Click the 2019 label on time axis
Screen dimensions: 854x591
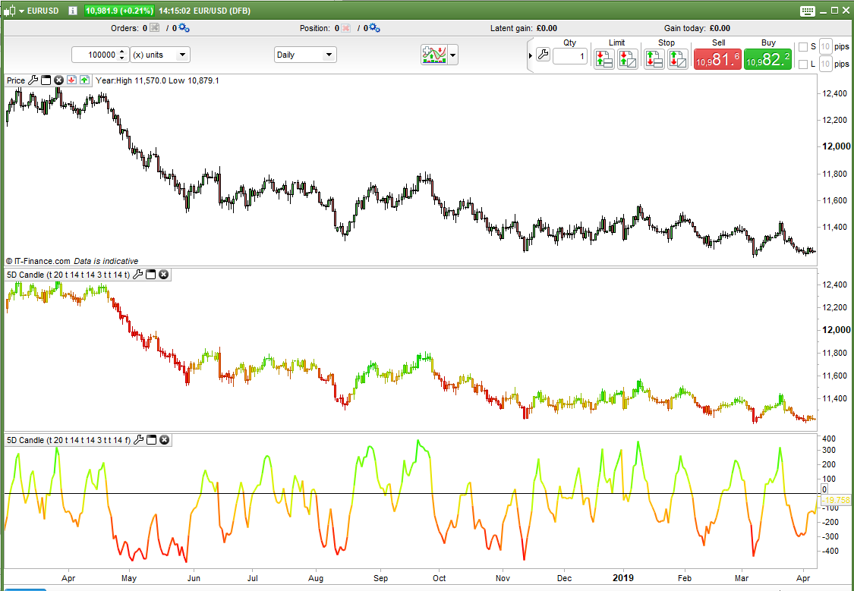coord(623,577)
